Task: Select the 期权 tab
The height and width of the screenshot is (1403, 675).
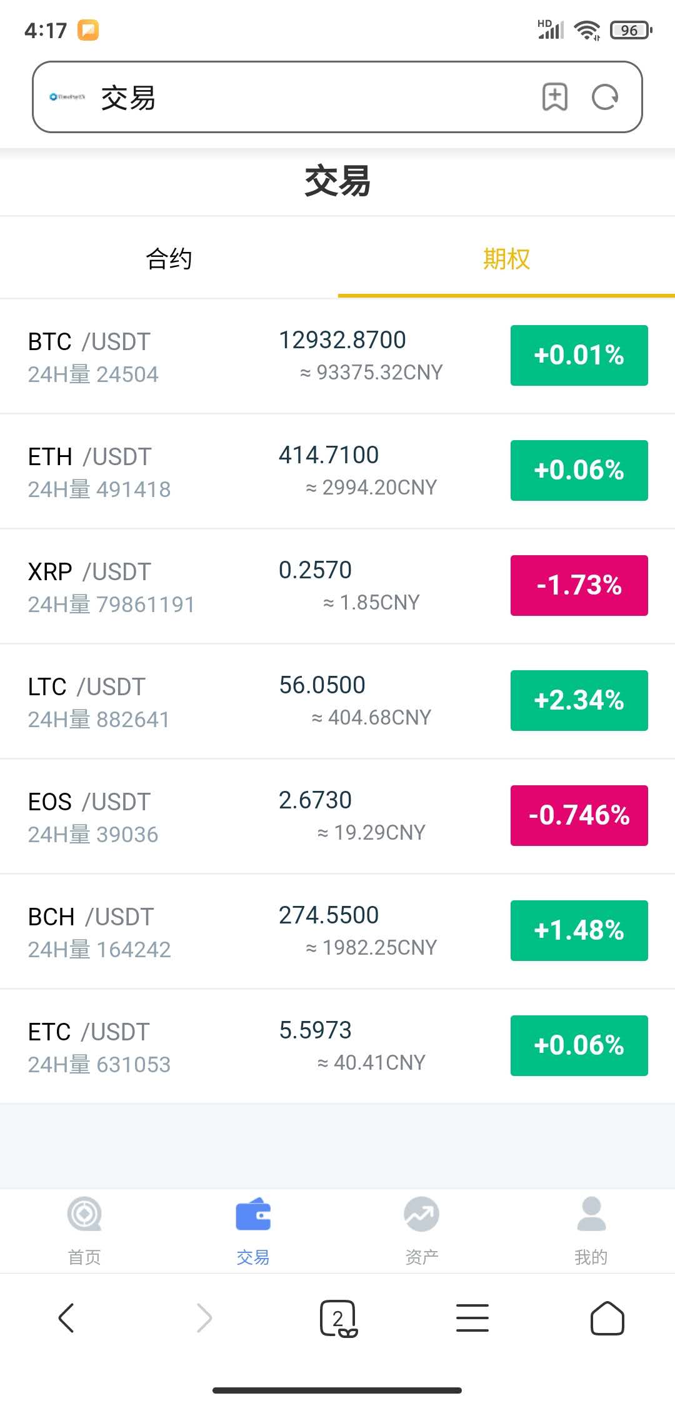Action: [x=506, y=258]
